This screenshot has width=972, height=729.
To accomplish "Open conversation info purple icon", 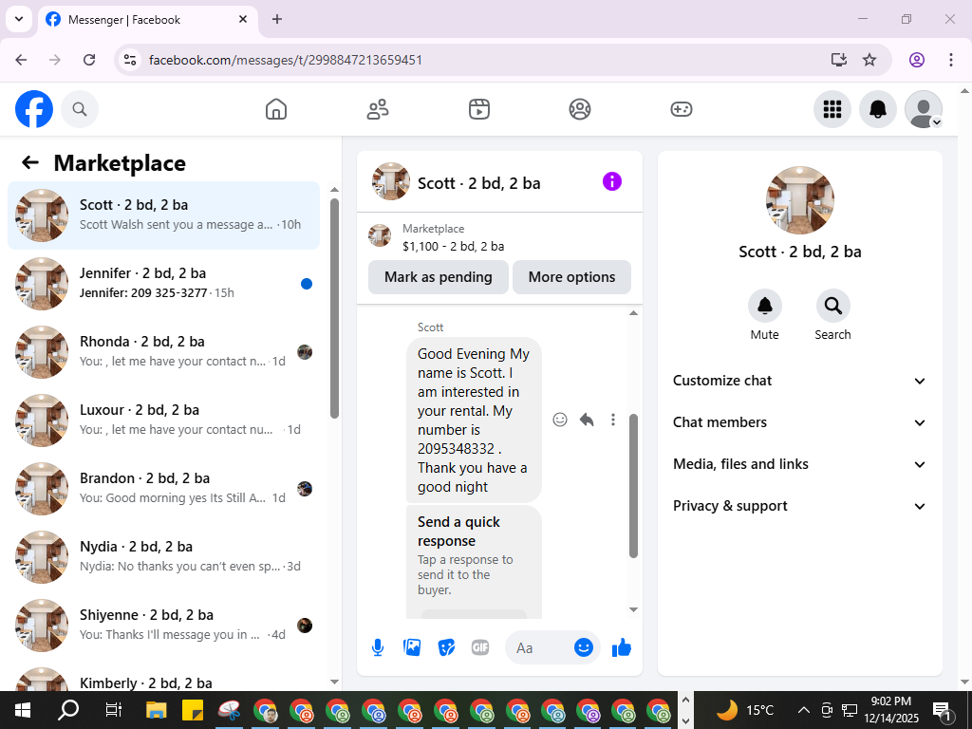I will pos(612,181).
